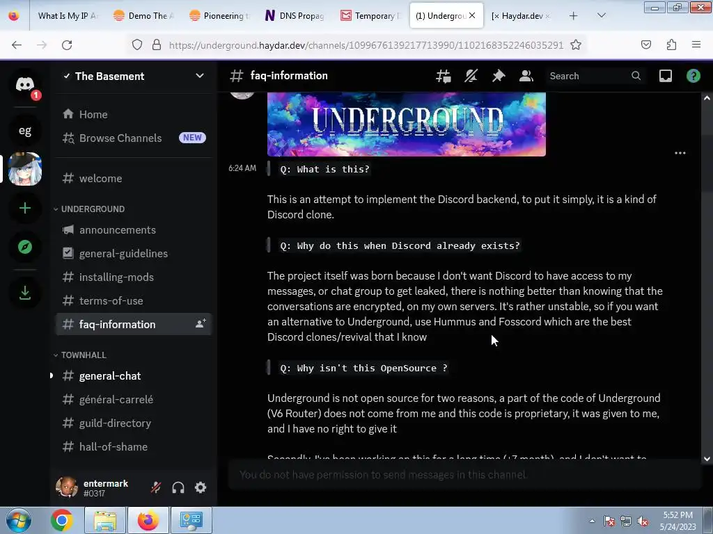The image size is (713, 534).
Task: Switch to 'What Is My IP' tab
Action: coord(68,15)
